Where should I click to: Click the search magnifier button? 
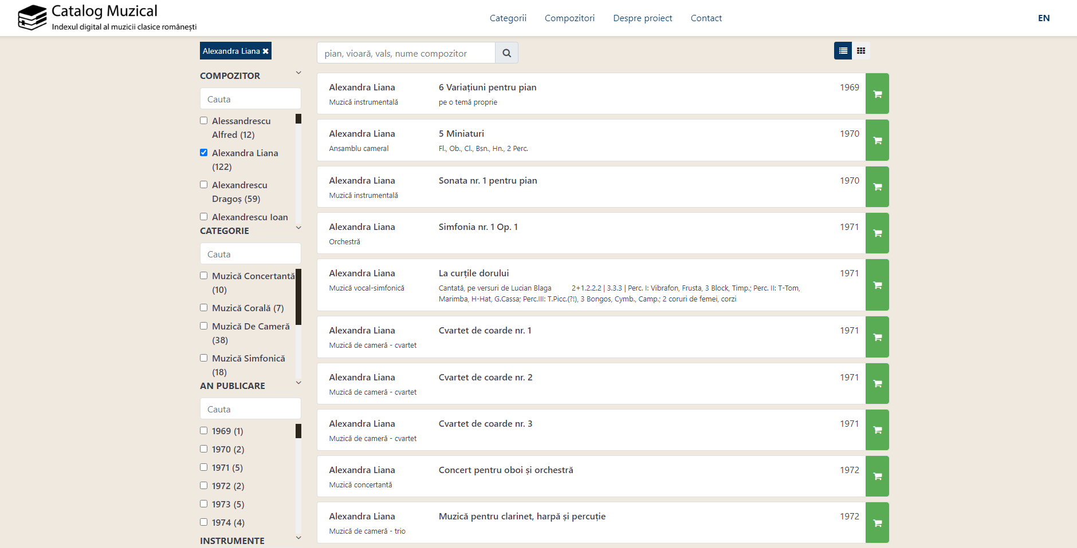[x=506, y=53]
